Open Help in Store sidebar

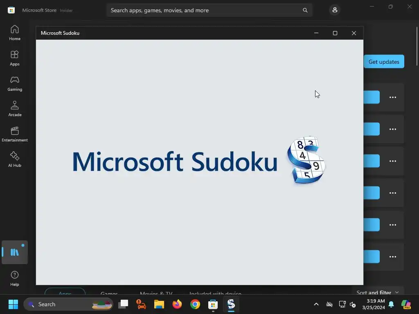pos(15,279)
